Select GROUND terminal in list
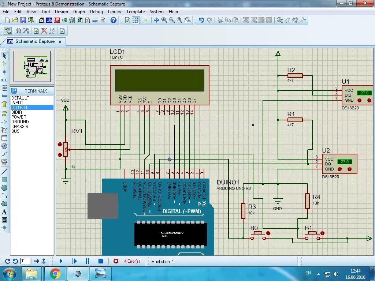 tap(32, 121)
